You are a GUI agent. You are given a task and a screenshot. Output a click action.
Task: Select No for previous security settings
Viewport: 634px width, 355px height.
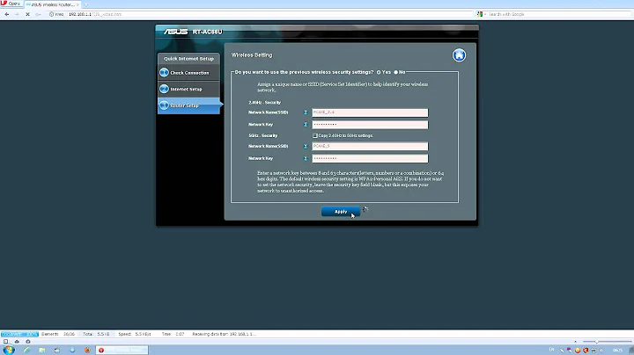coord(396,72)
